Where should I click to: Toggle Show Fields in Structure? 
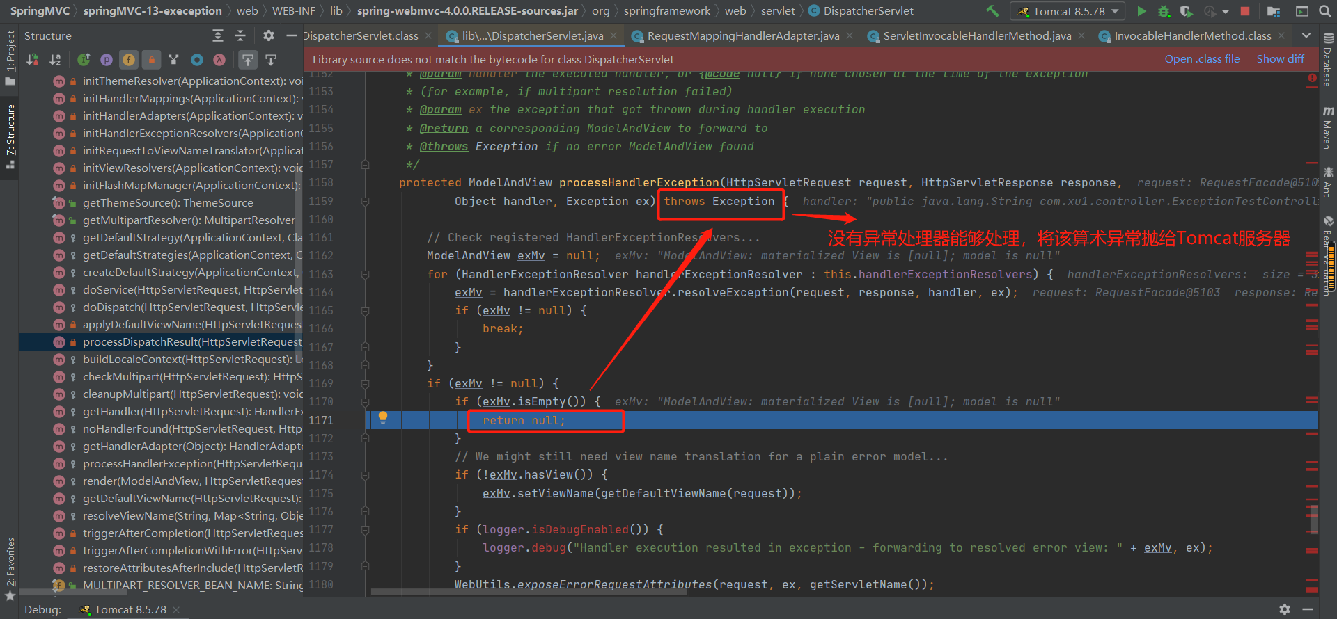pos(129,60)
